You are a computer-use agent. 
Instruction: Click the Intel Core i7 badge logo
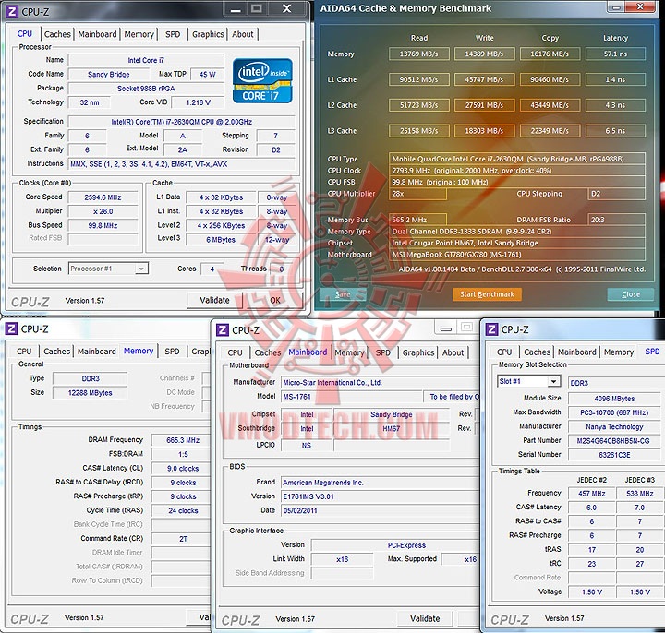[x=262, y=81]
